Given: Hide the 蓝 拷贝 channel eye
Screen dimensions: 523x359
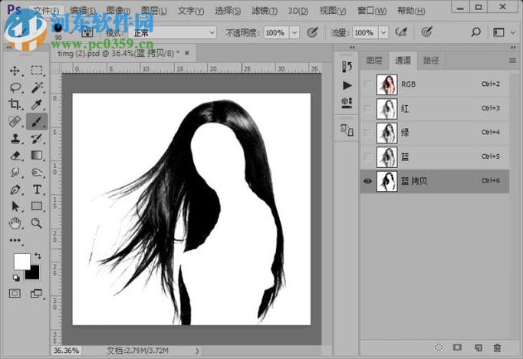Looking at the screenshot, I should [367, 181].
